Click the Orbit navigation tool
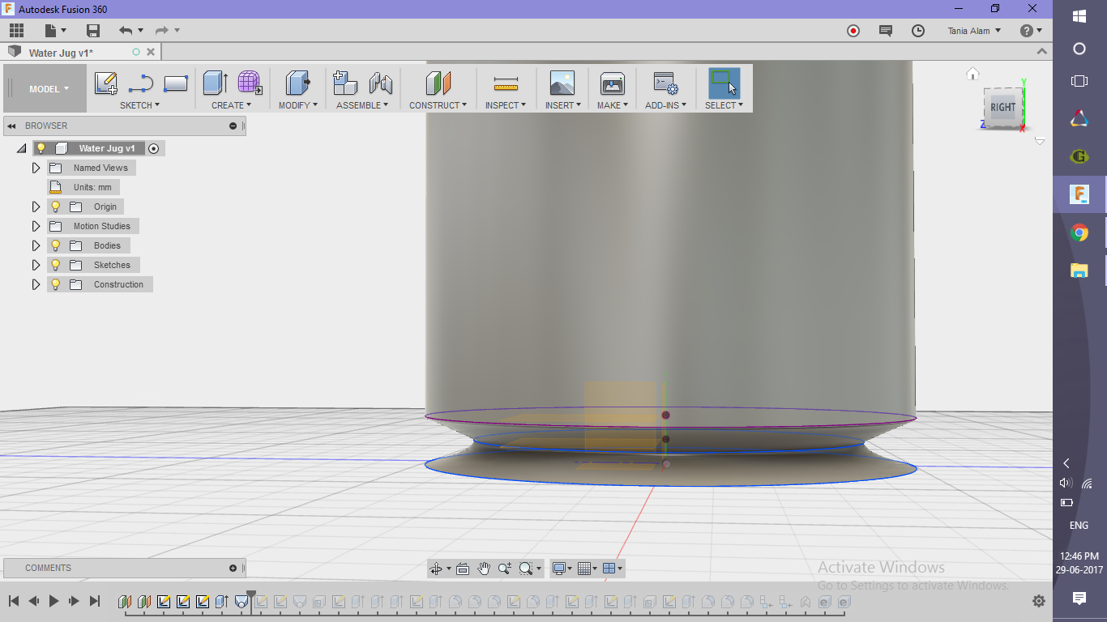The image size is (1107, 622). pos(436,569)
